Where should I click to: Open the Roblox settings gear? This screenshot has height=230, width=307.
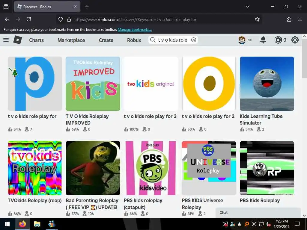coord(295,40)
